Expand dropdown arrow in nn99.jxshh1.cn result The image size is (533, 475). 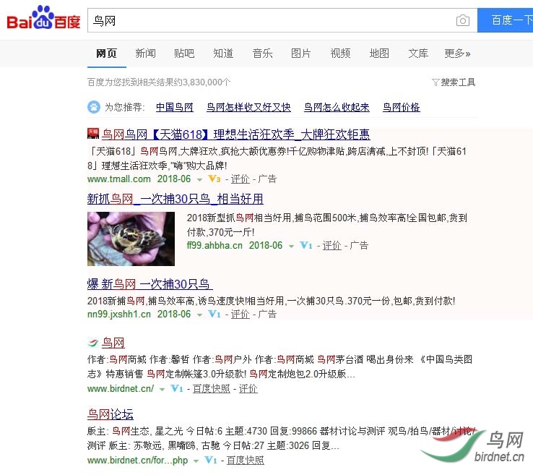pos(199,314)
